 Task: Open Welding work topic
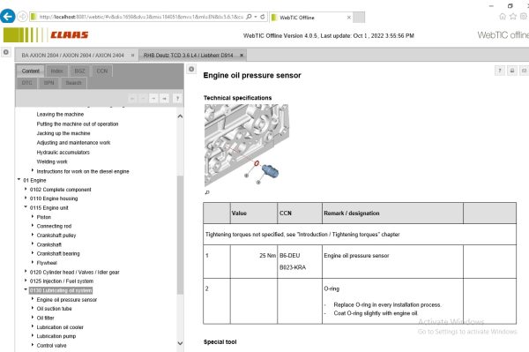[52, 161]
